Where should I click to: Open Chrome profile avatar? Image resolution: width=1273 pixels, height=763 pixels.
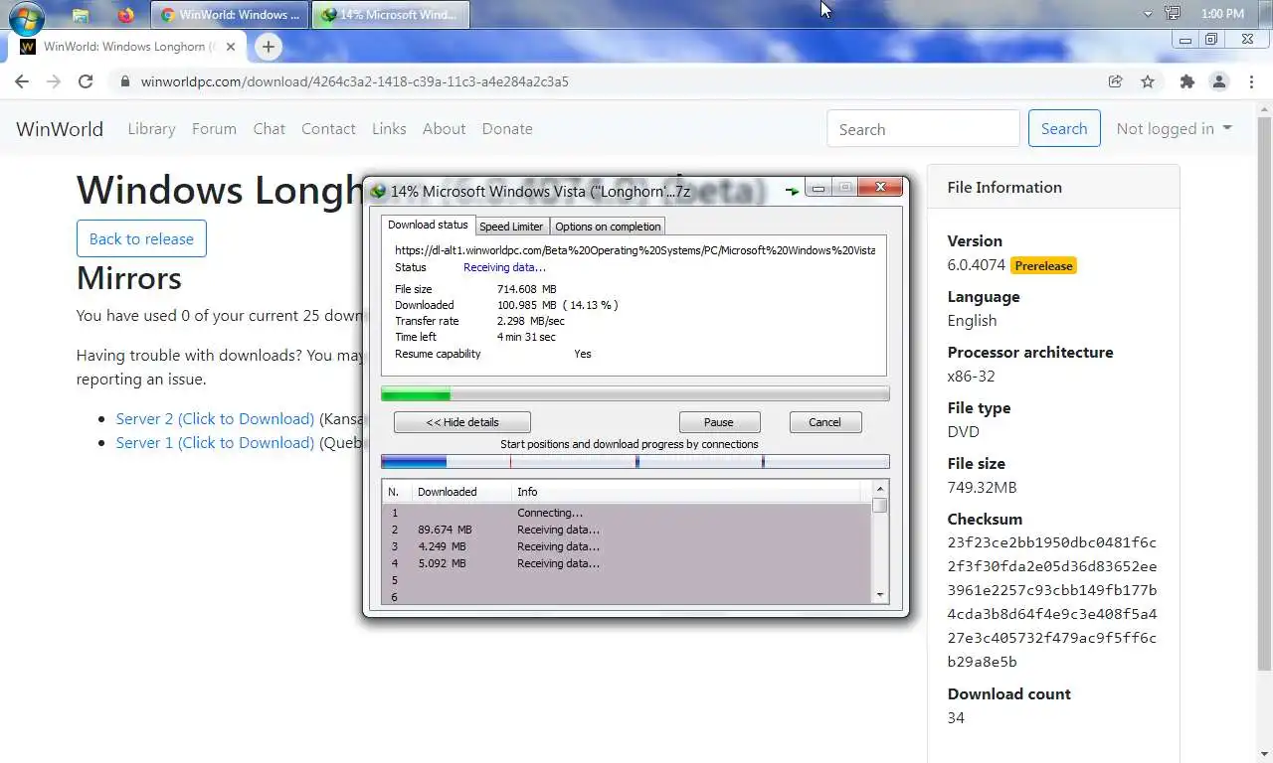1219,81
